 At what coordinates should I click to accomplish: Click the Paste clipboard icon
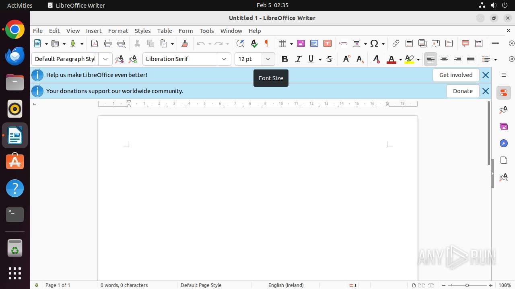[163, 44]
